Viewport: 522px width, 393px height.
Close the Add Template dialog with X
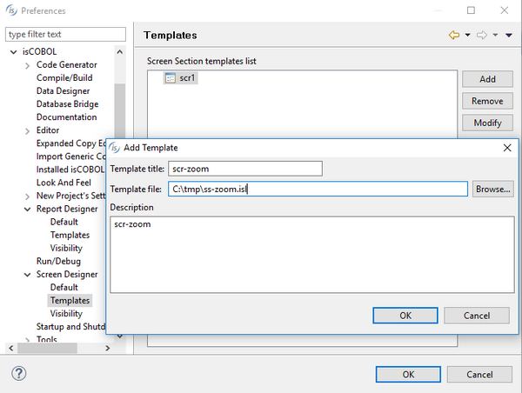coord(507,148)
